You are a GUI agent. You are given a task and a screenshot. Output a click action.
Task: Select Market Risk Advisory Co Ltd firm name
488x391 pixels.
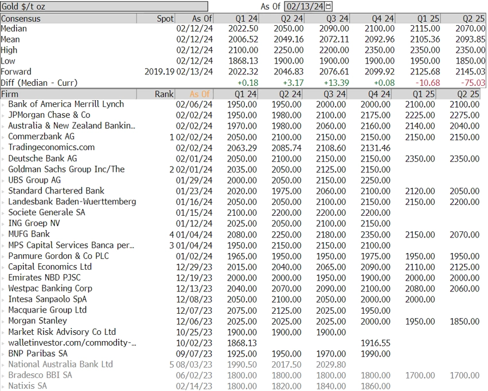[x=62, y=332]
